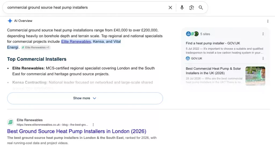Submit search with the magnifying glass icon
Screen dimensions: 275x151
(x=201, y=7)
